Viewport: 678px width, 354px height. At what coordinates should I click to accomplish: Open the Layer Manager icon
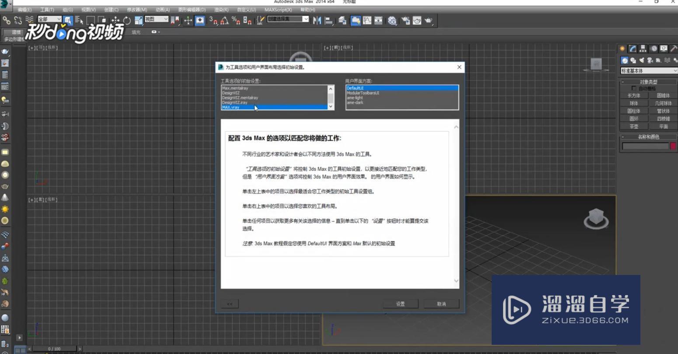click(x=342, y=20)
